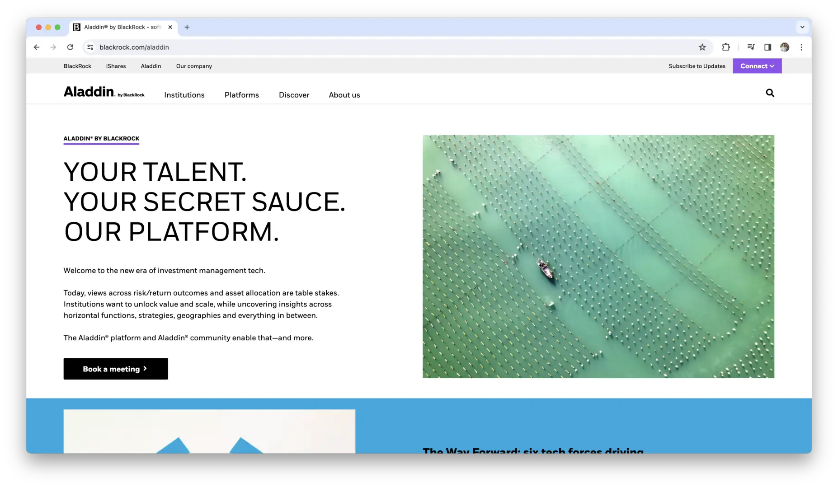The width and height of the screenshot is (838, 488).
Task: Open the BlackRock top bar link
Action: coord(77,66)
